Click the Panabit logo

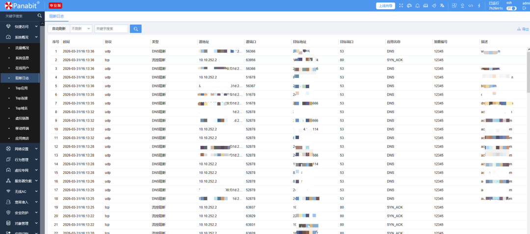coord(22,5)
